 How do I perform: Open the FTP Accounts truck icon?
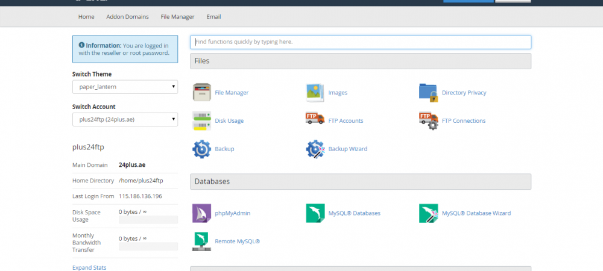pos(315,120)
